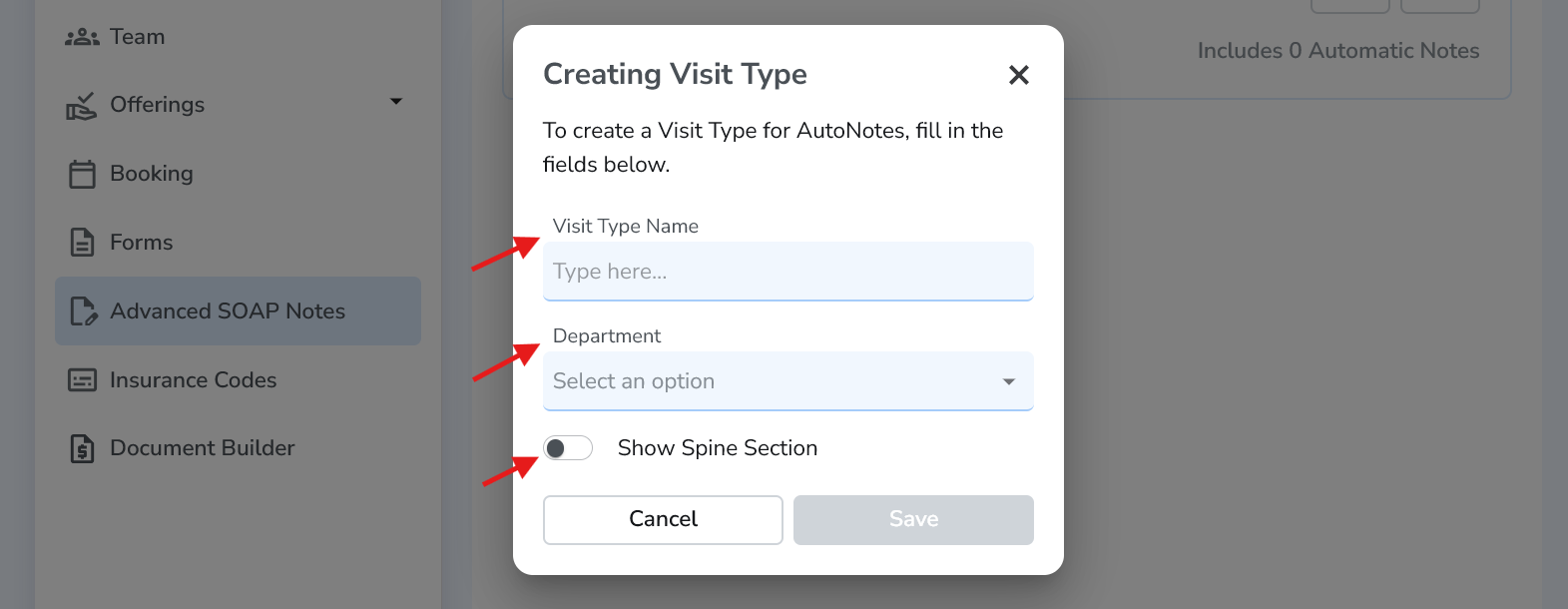Click the Includes 0 Automatic Notes label
The height and width of the screenshot is (609, 1568).
coord(1338,50)
